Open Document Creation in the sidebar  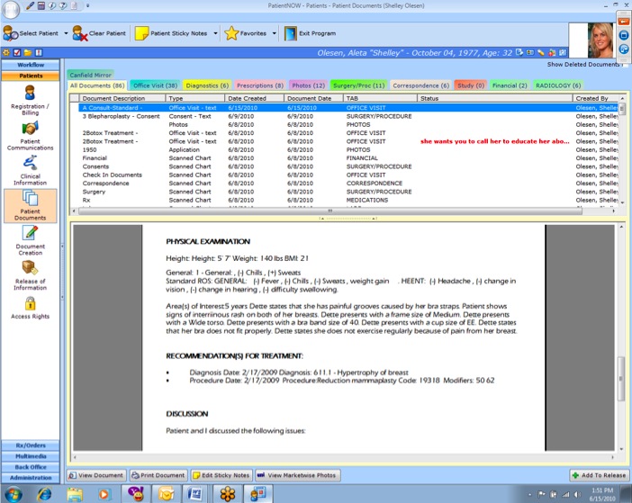pyautogui.click(x=31, y=240)
